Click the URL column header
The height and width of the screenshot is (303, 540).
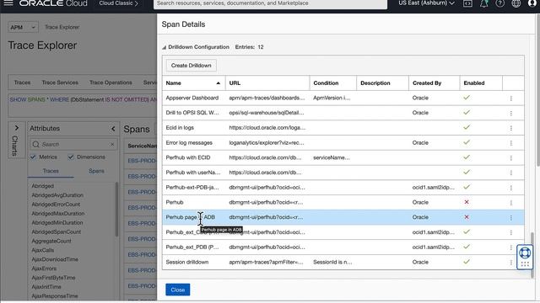point(267,83)
